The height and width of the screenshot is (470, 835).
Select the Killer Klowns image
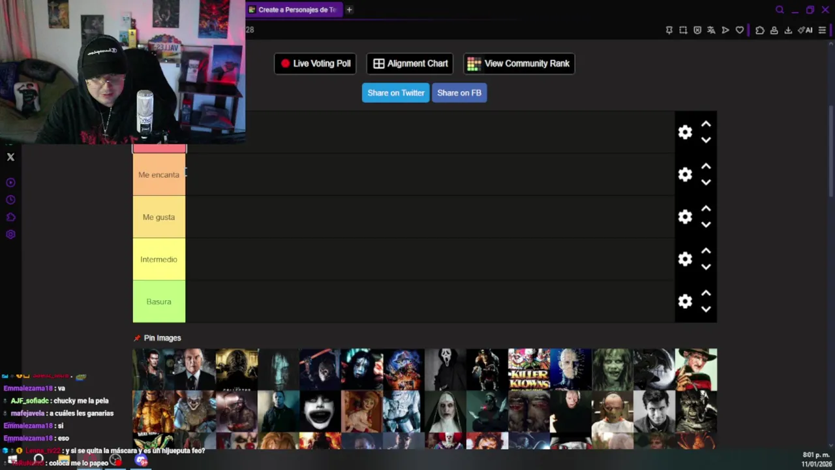coord(529,369)
